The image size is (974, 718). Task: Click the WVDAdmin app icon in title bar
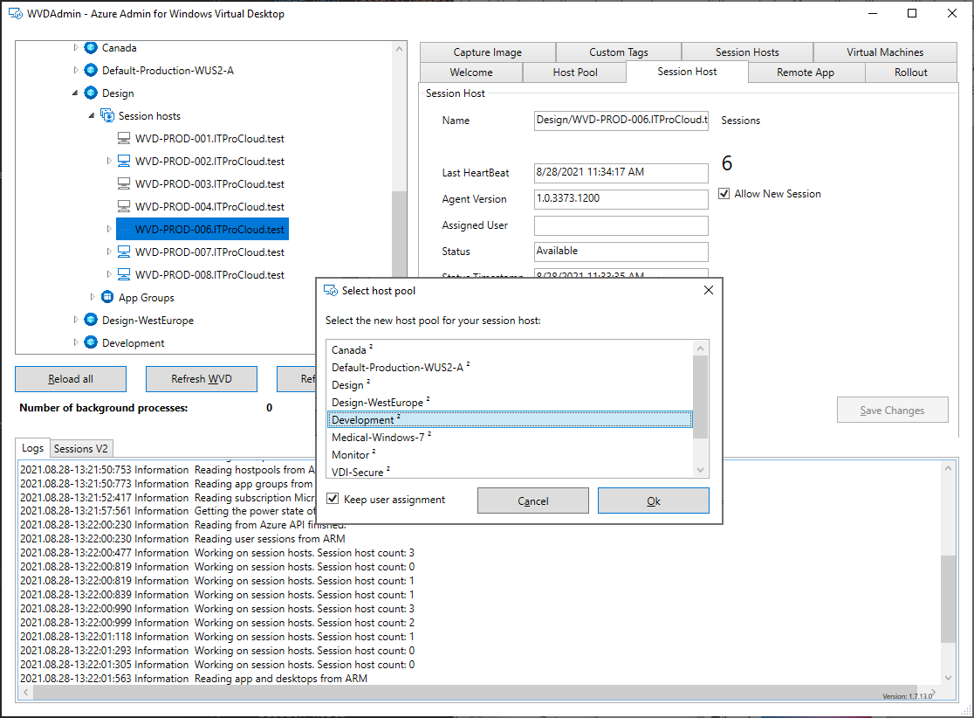click(16, 14)
